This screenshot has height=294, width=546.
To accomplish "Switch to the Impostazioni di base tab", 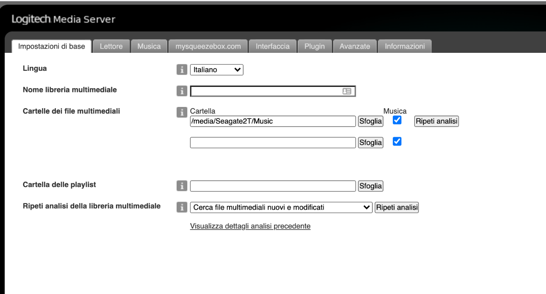I will [x=52, y=46].
